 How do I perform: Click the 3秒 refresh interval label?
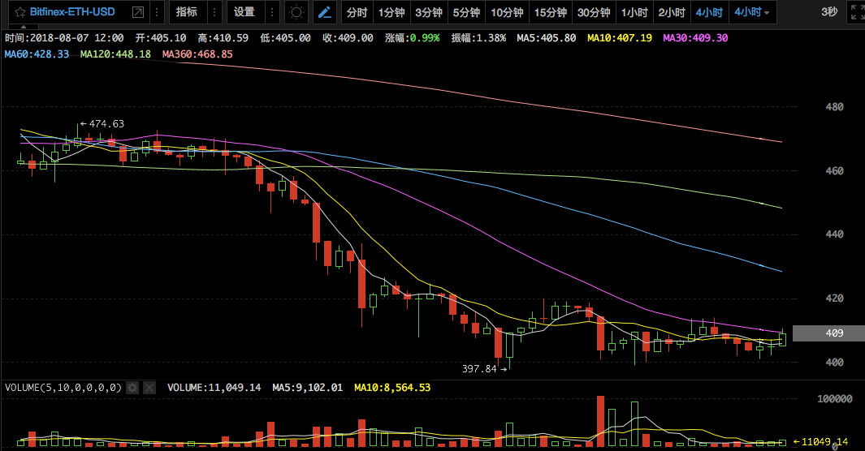(829, 12)
